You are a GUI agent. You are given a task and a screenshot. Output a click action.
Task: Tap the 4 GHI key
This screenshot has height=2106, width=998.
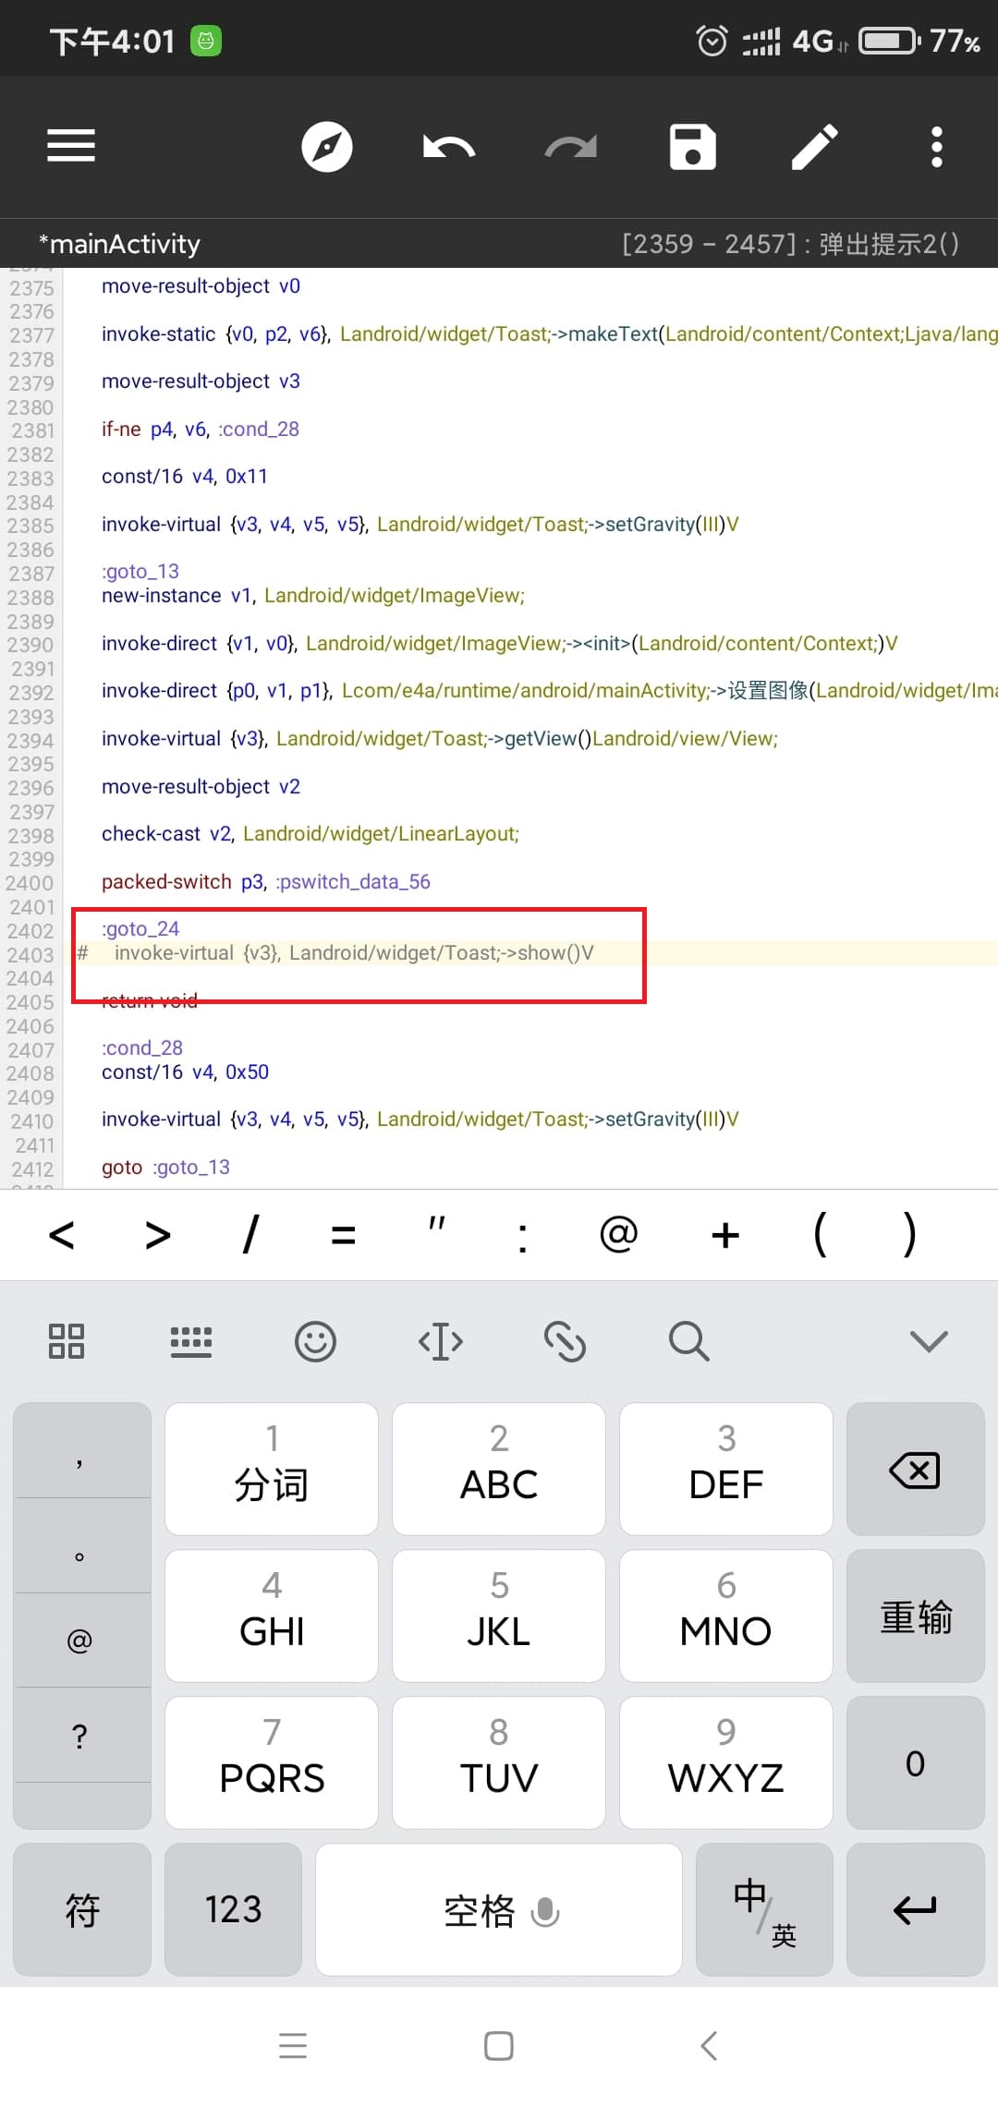[272, 1616]
